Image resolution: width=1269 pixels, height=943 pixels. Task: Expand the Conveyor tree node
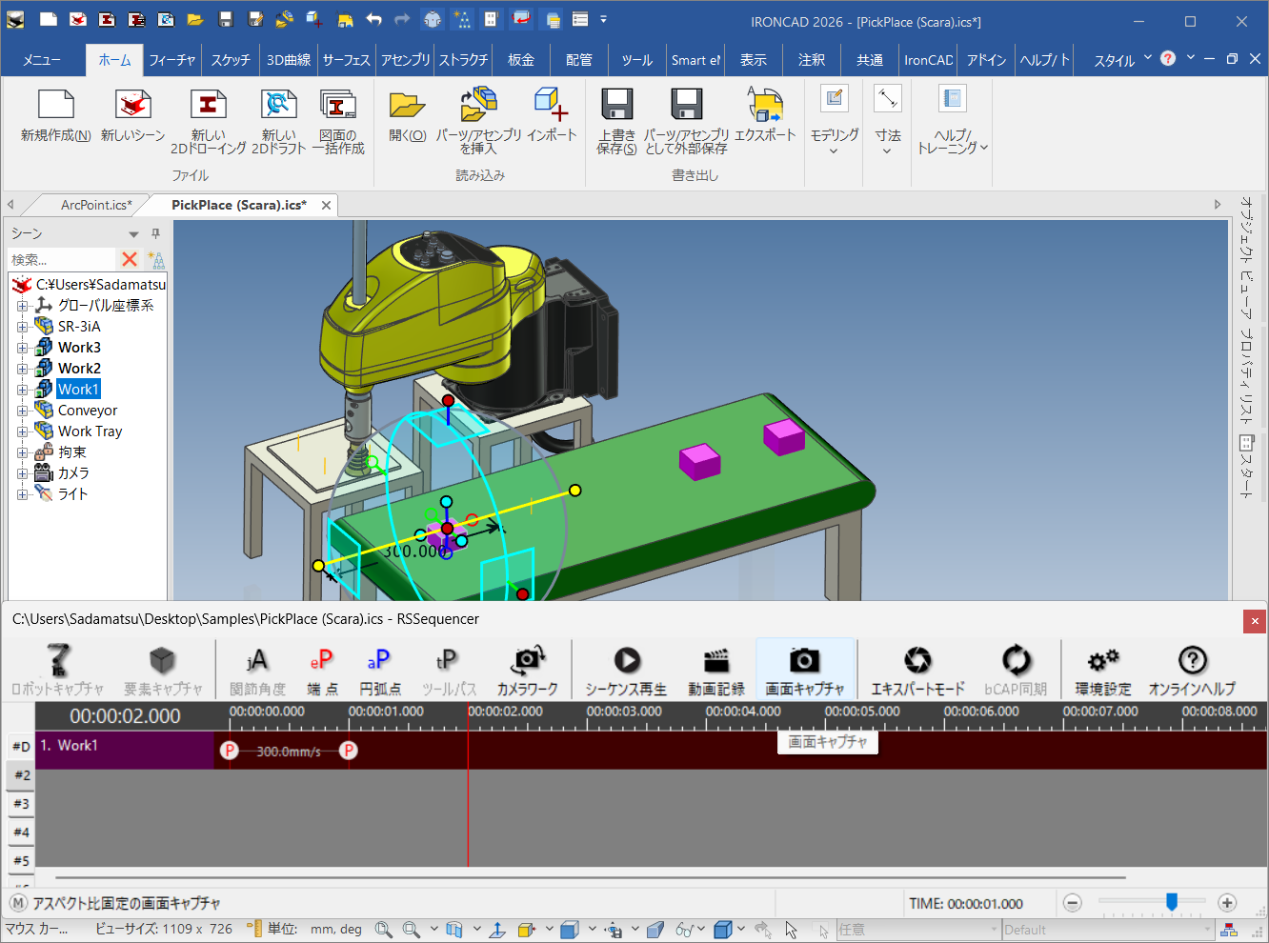tap(23, 411)
